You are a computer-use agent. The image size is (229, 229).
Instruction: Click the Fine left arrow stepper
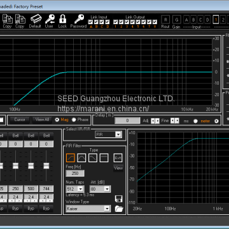pyautogui.click(x=172, y=121)
